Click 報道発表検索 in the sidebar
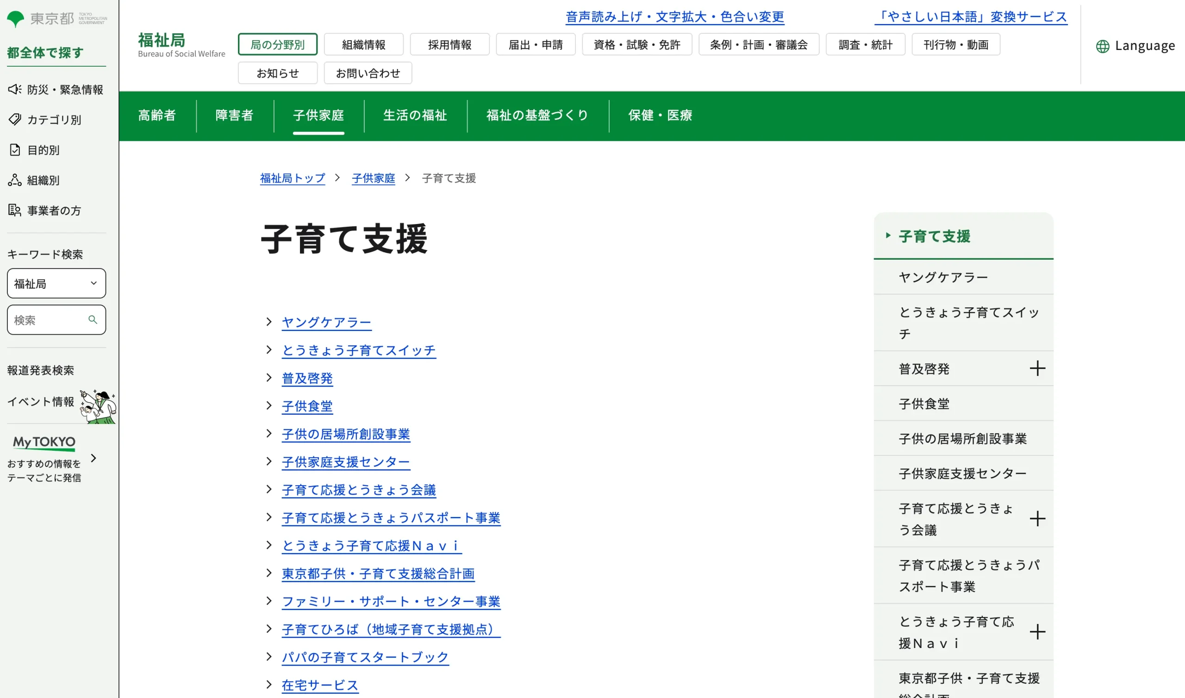 40,370
